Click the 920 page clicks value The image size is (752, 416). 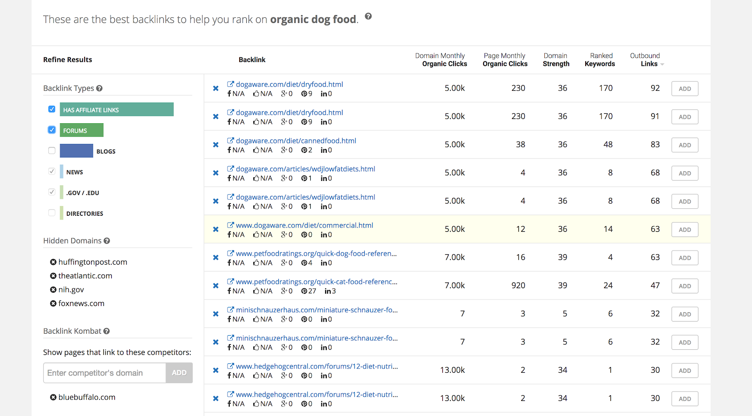[x=518, y=285]
